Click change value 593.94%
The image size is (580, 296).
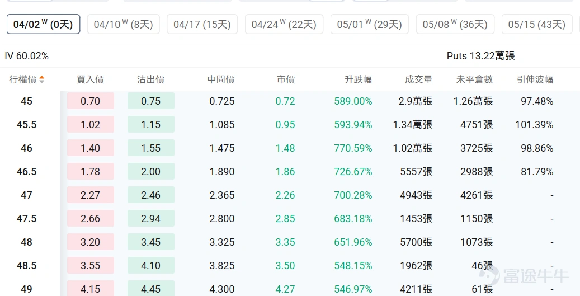pyautogui.click(x=353, y=124)
